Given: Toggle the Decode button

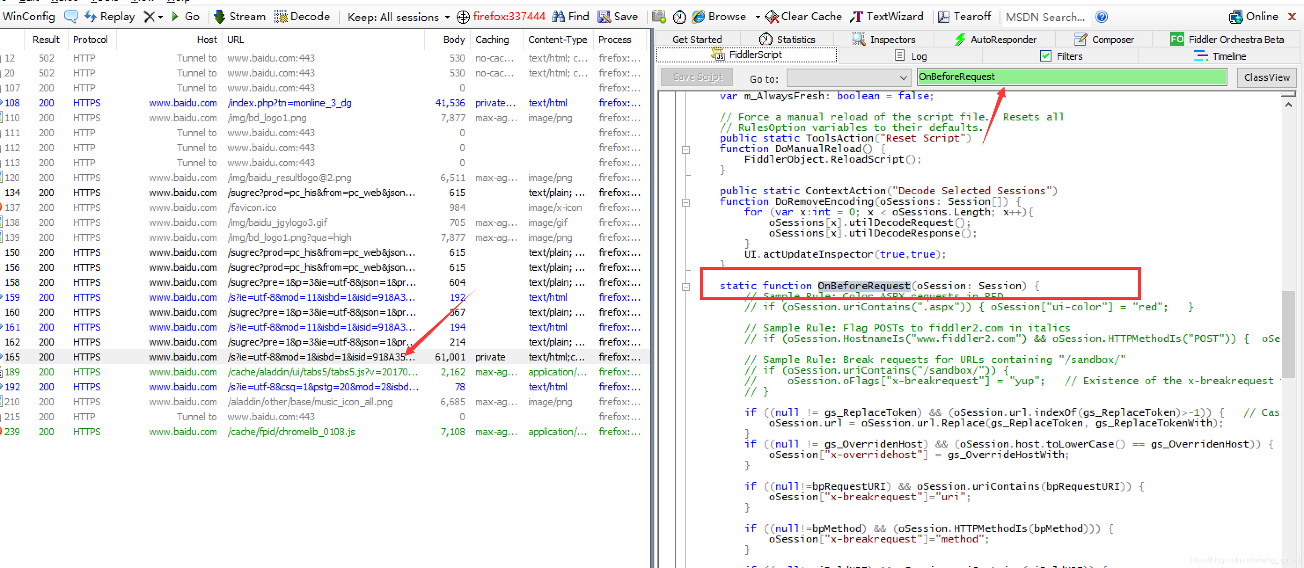Looking at the screenshot, I should [x=302, y=17].
